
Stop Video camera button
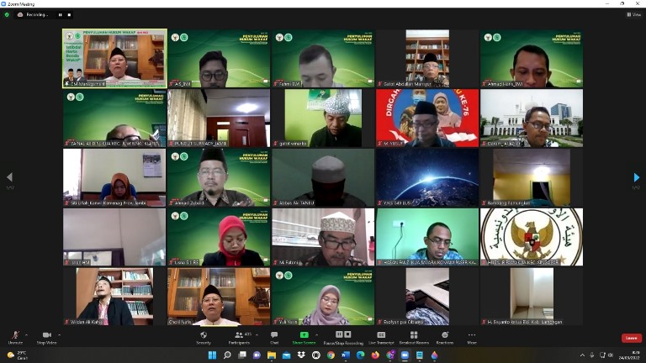click(46, 338)
